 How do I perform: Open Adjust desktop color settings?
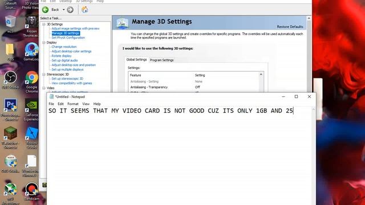coord(71,51)
